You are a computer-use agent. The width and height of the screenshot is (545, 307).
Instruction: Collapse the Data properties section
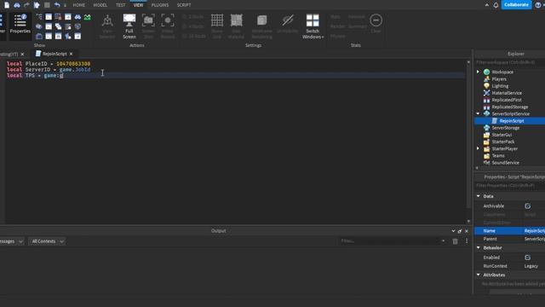coord(479,196)
